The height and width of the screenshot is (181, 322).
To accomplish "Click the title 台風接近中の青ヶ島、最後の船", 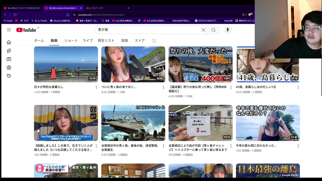I will click(130, 148).
